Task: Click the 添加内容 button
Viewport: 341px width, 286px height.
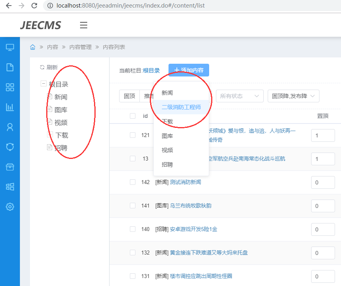Action: click(x=189, y=70)
